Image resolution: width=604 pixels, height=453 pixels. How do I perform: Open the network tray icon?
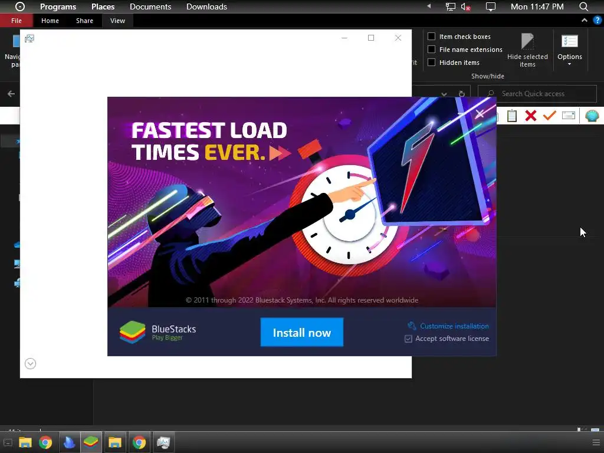pos(450,6)
